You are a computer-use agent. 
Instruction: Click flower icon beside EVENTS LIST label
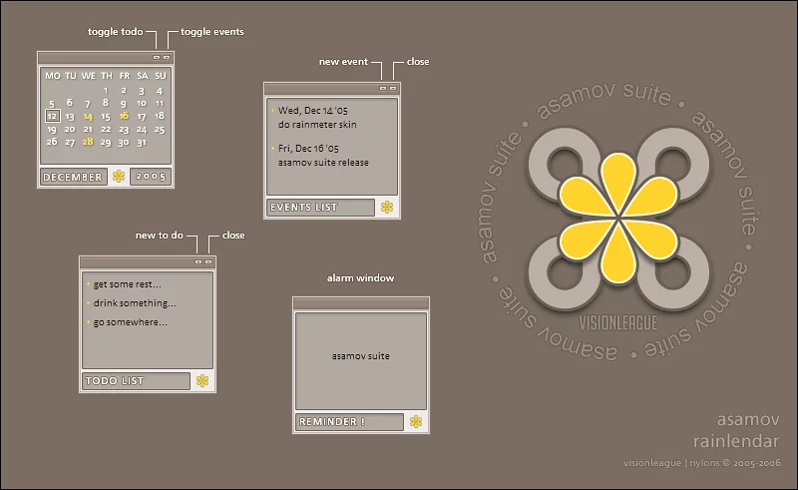point(387,208)
